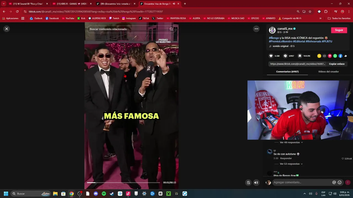Screen dimensions: 353x198
Task: Mute the video with speaker icon
Action: point(256,183)
